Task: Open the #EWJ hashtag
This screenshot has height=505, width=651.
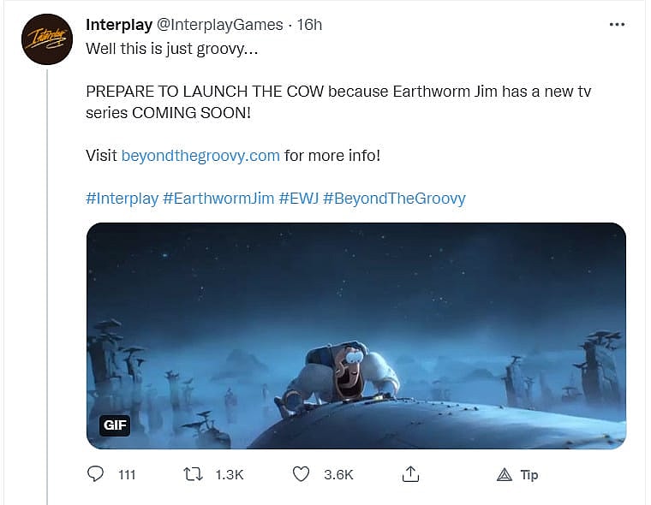Action: 299,199
